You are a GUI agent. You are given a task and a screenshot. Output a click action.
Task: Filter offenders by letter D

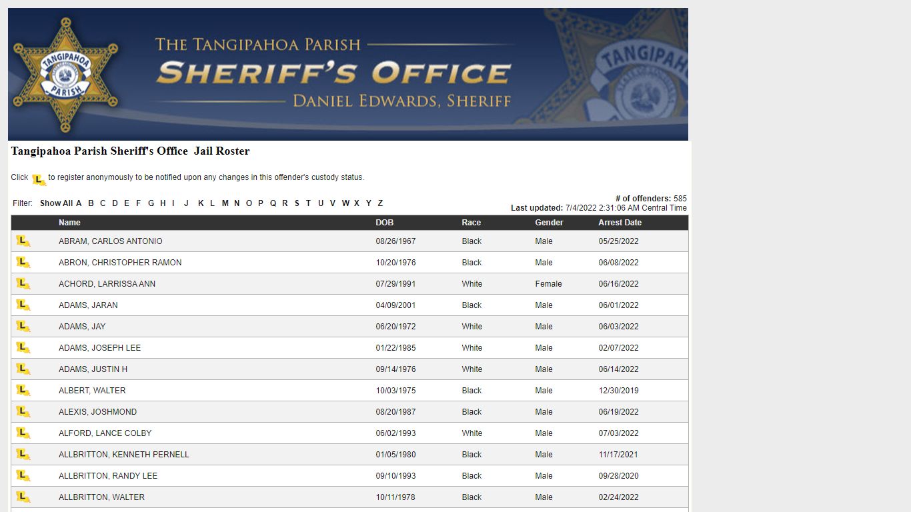pyautogui.click(x=115, y=203)
